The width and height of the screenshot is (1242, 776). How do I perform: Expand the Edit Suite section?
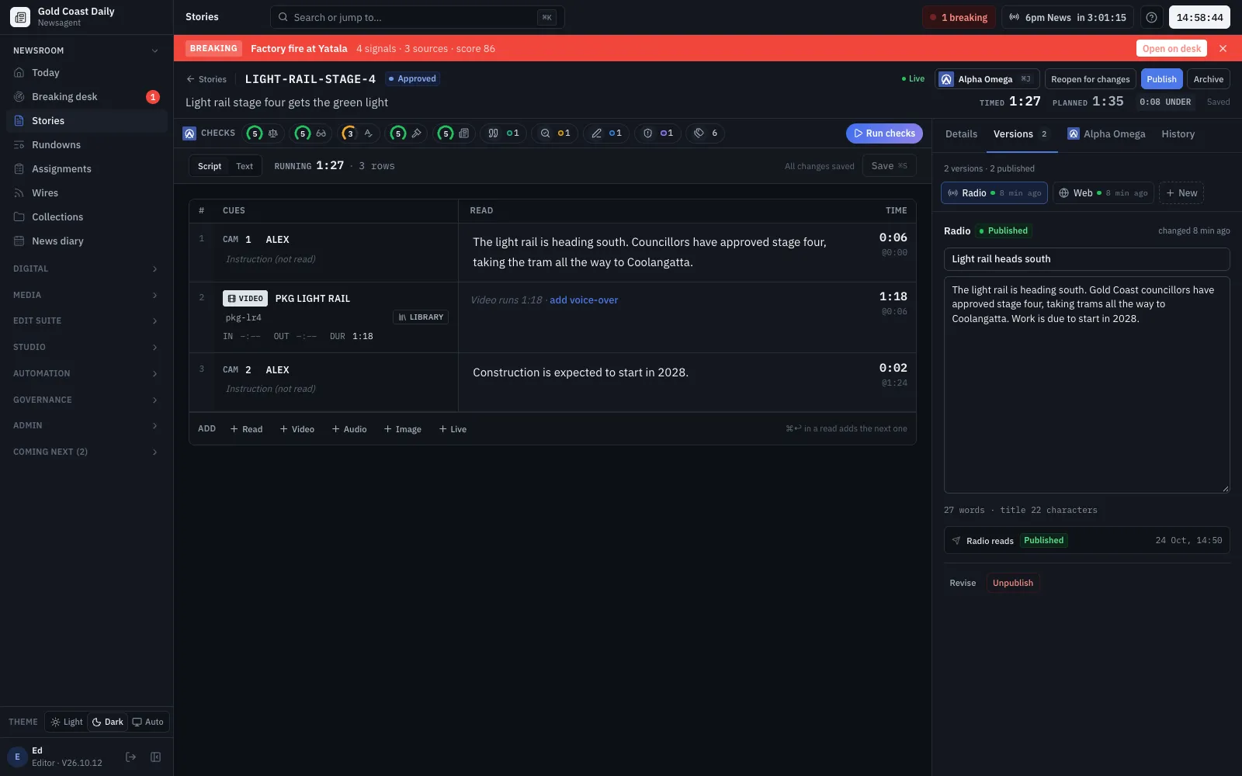86,320
